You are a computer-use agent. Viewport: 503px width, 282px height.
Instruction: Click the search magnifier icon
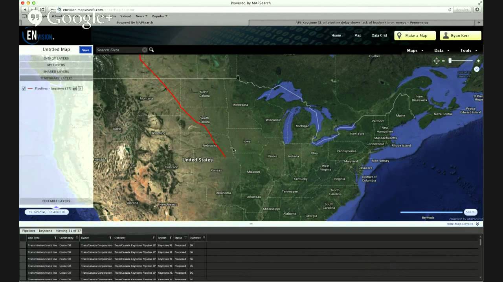pyautogui.click(x=151, y=50)
